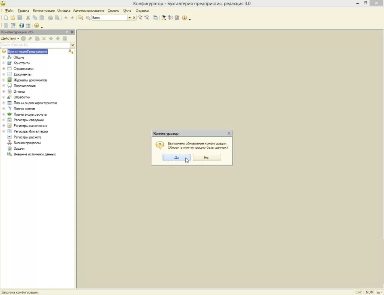Open the Банк search combo dropdown arrow
384x295 pixels.
(x=129, y=18)
